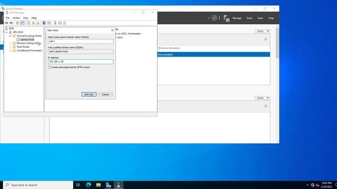Select Forward Lookup Zones in the tree
The width and height of the screenshot is (337, 189).
tap(29, 36)
